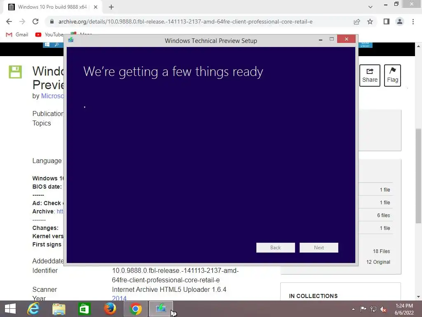Click Chrome's forward navigation arrow
This screenshot has height=317, width=422.
[x=22, y=21]
